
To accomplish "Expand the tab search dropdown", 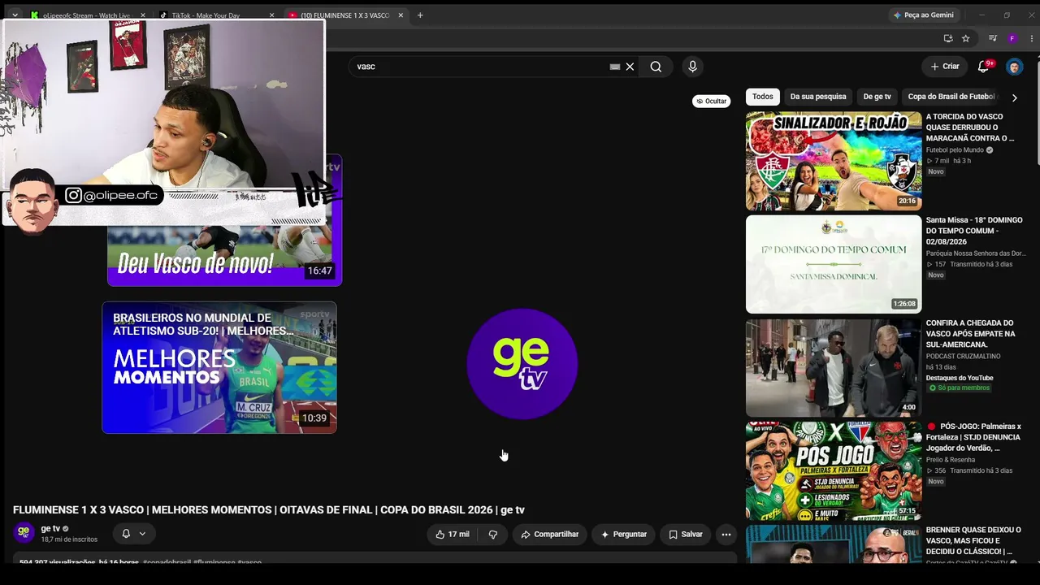I will click(x=15, y=15).
